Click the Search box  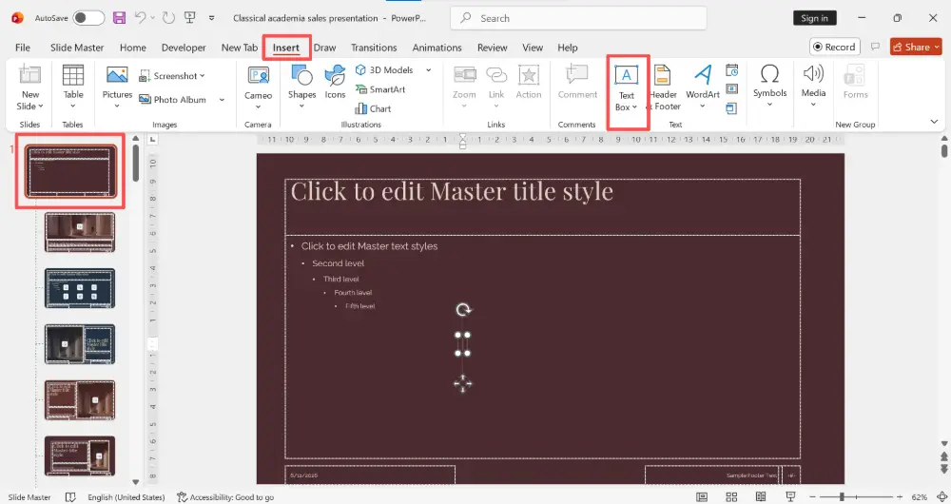click(x=578, y=18)
